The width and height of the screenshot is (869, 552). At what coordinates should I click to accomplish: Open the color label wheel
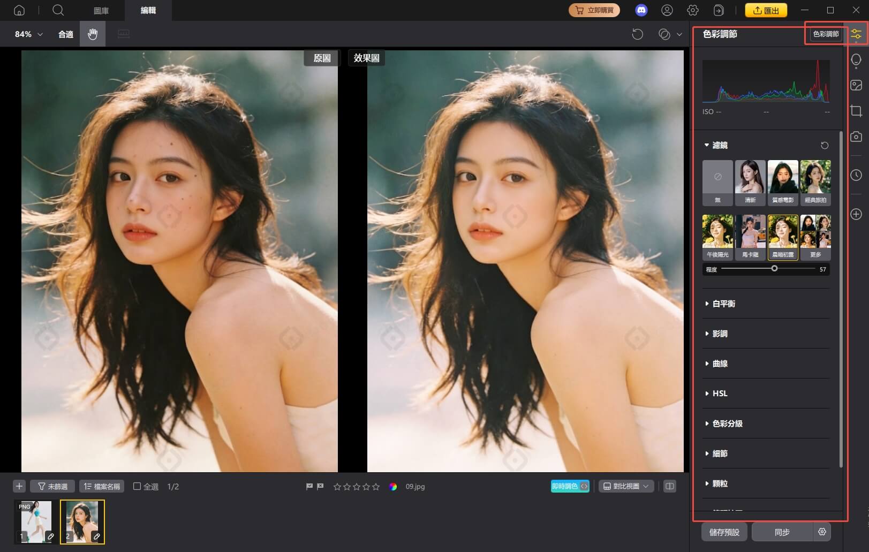(393, 487)
